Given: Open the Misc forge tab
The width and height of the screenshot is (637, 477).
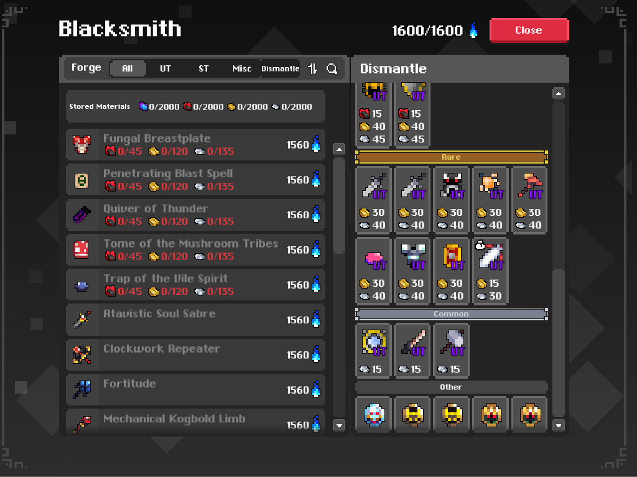Looking at the screenshot, I should coord(242,68).
